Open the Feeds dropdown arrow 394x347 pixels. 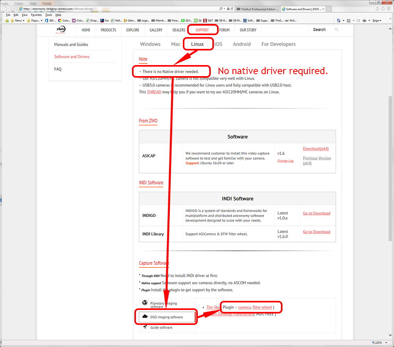[353, 21]
